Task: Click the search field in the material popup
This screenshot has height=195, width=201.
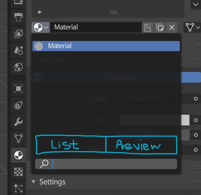Action: pos(106,164)
